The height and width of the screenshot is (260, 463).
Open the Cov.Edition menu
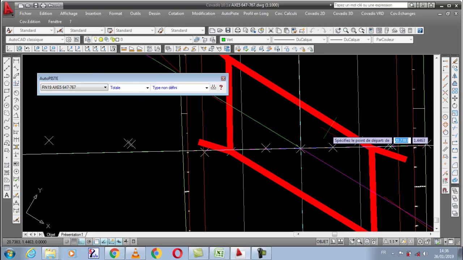point(30,22)
